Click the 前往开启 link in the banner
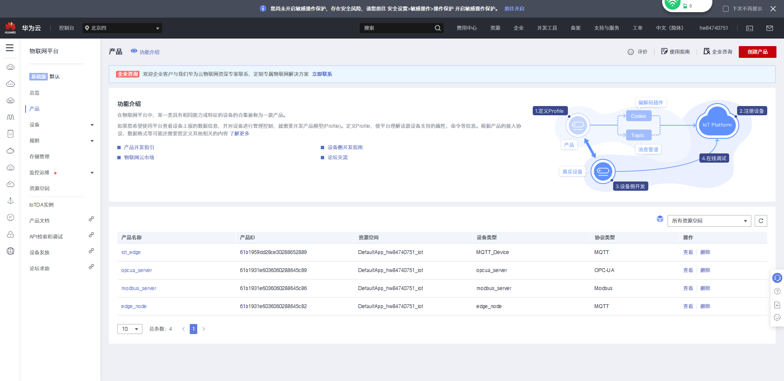Image resolution: width=784 pixels, height=381 pixels. 514,9
